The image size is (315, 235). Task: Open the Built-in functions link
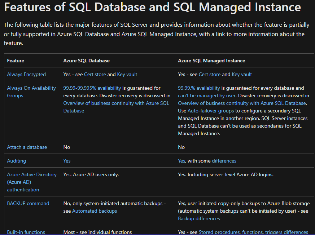tap(26, 232)
